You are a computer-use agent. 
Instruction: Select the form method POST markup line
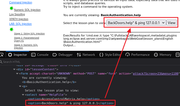[x=100, y=73]
